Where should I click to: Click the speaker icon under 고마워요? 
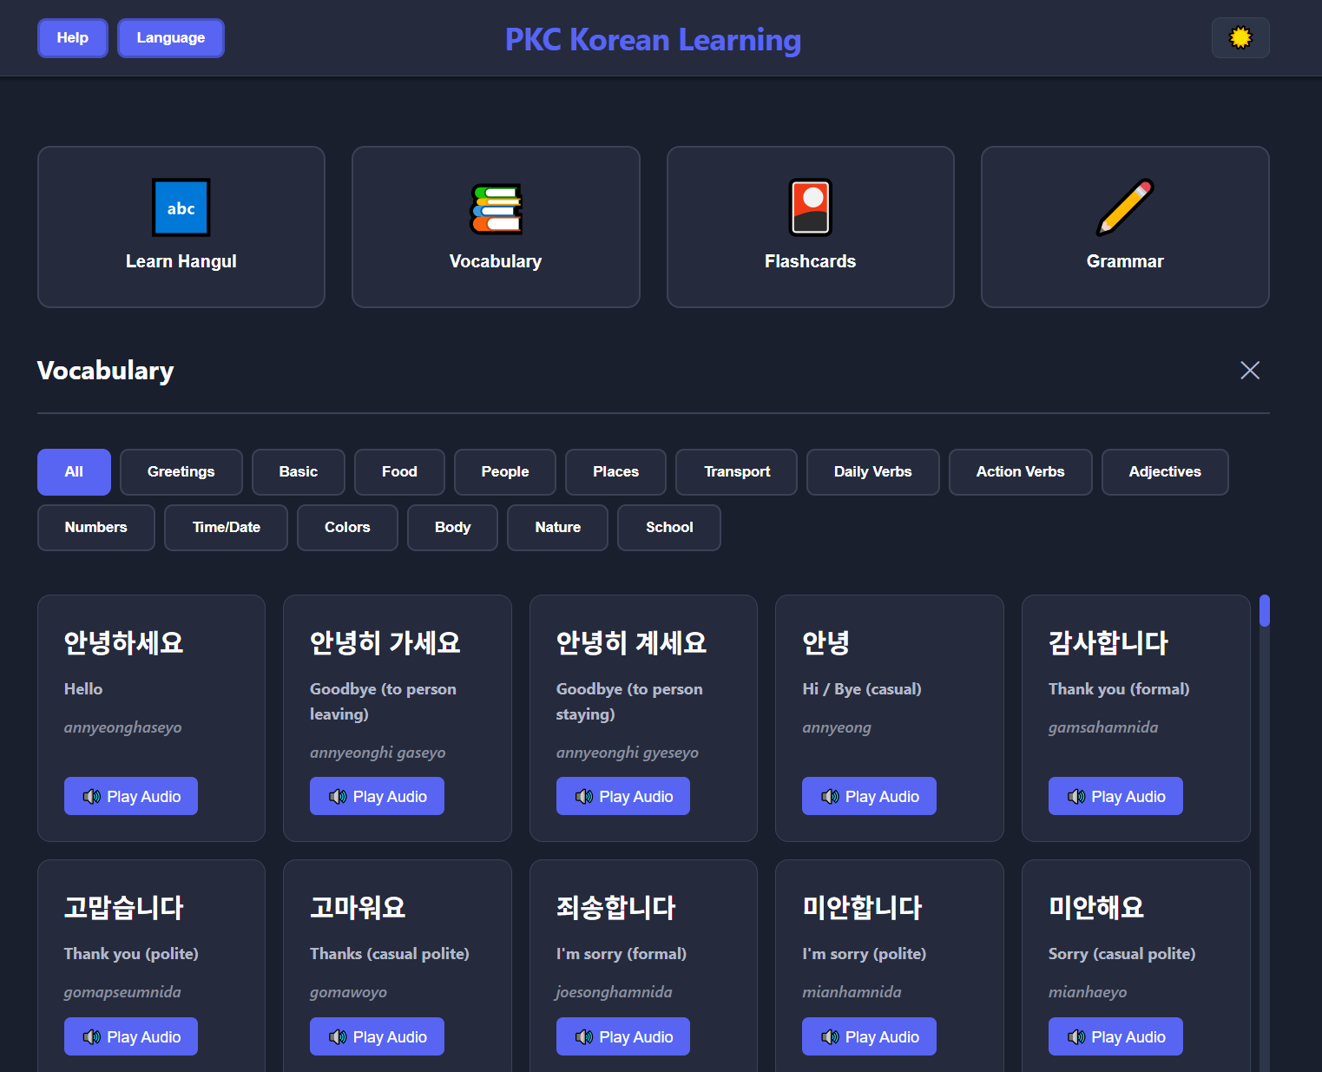click(x=339, y=1036)
